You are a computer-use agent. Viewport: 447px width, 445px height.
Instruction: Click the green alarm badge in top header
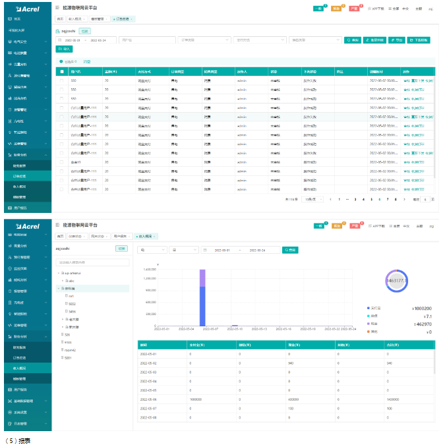[x=318, y=8]
